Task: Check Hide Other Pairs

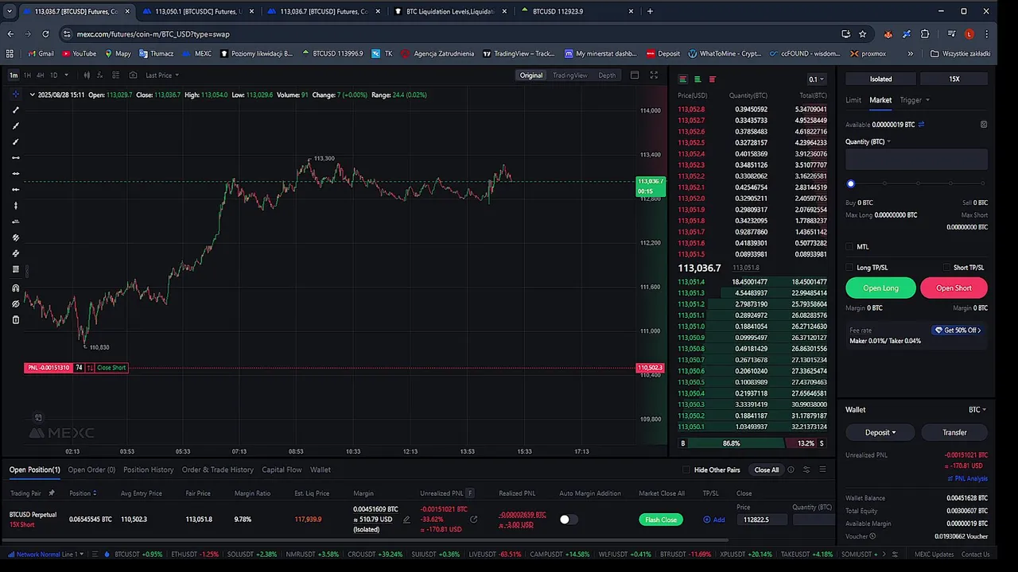Action: tap(686, 470)
